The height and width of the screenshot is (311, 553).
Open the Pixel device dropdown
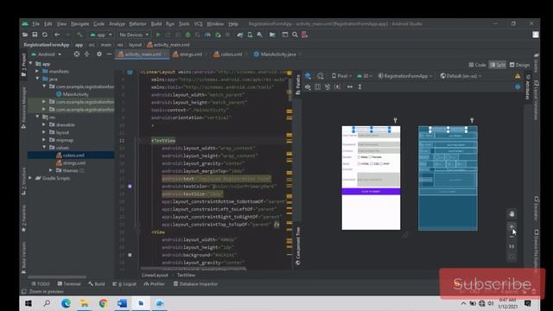(x=341, y=76)
